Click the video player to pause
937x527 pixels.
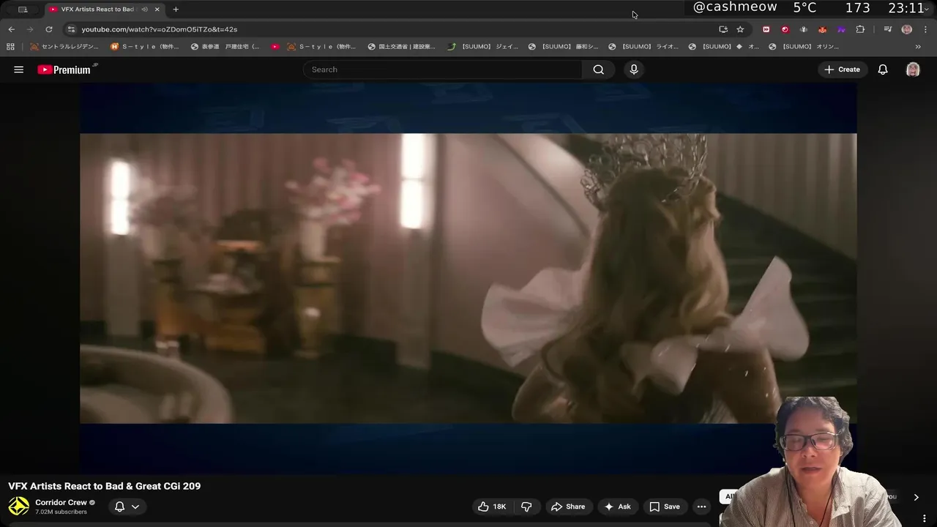point(468,278)
